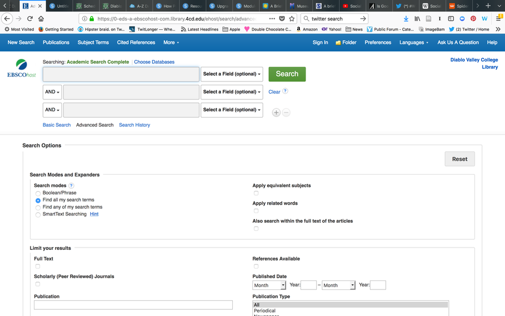Viewport: 505px width, 316px height.
Task: Open the Choose Databases link
Action: click(154, 62)
